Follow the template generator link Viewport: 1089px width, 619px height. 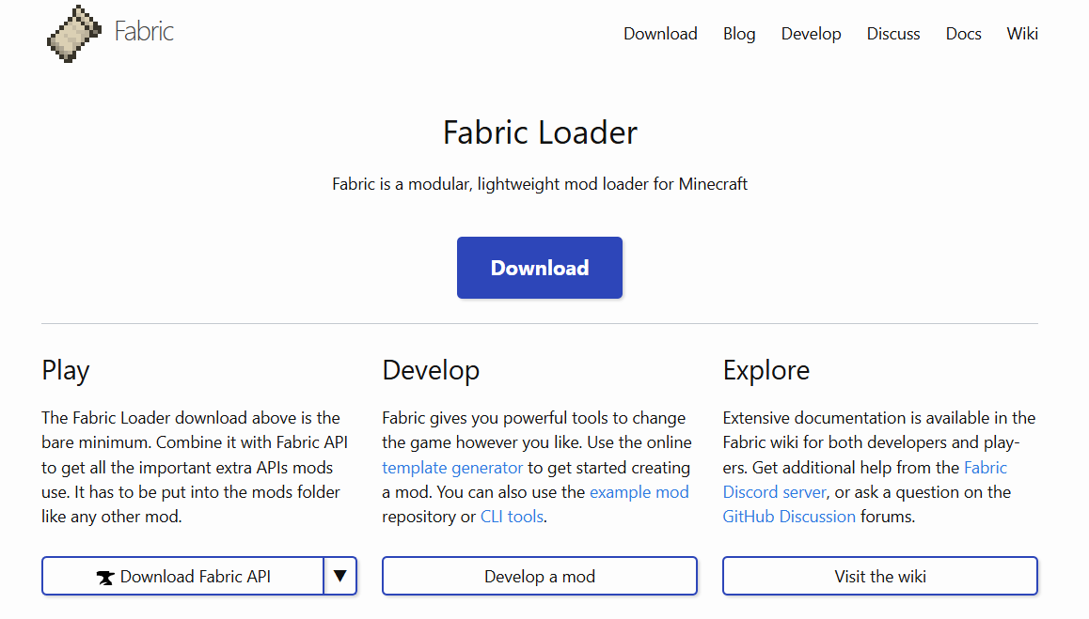(x=452, y=468)
